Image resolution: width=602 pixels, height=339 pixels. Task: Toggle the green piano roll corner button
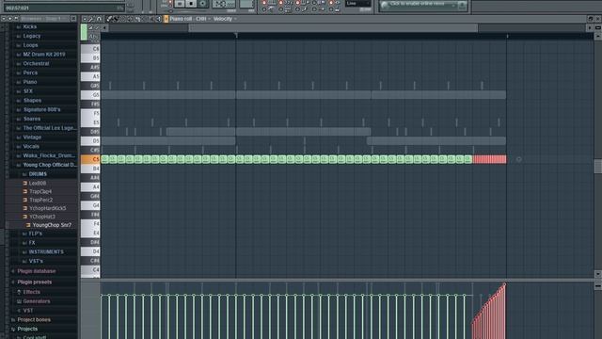point(84,32)
